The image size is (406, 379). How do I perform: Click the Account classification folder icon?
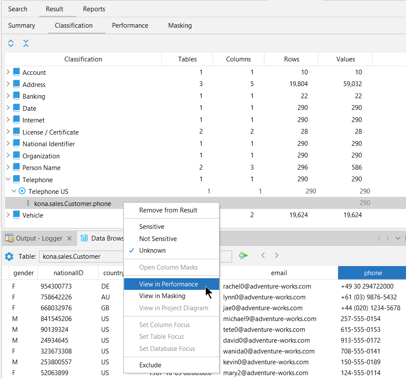(x=16, y=72)
